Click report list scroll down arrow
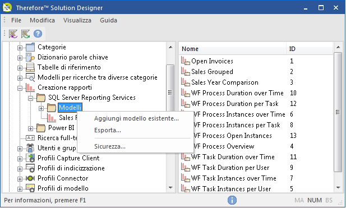Screen dimensions: 346x208 (338, 188)
